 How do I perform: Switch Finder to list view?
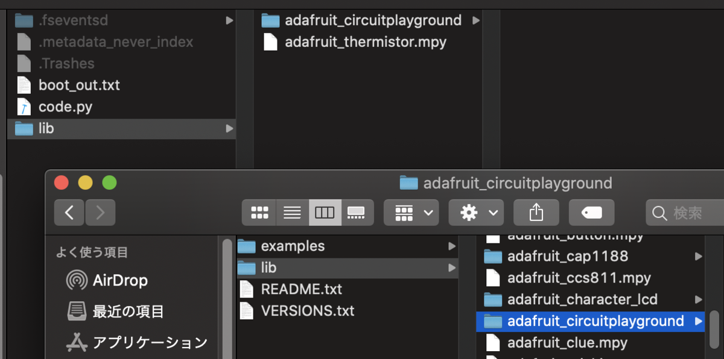pos(292,213)
